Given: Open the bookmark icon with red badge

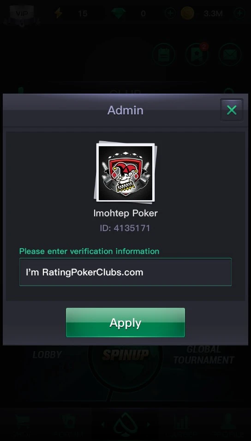Looking at the screenshot, I should (x=197, y=54).
